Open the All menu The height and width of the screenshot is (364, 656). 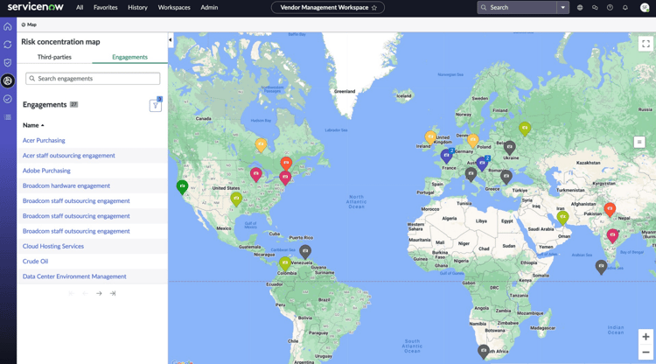point(80,8)
